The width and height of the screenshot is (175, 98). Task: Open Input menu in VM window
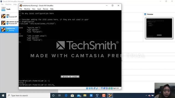[39, 9]
